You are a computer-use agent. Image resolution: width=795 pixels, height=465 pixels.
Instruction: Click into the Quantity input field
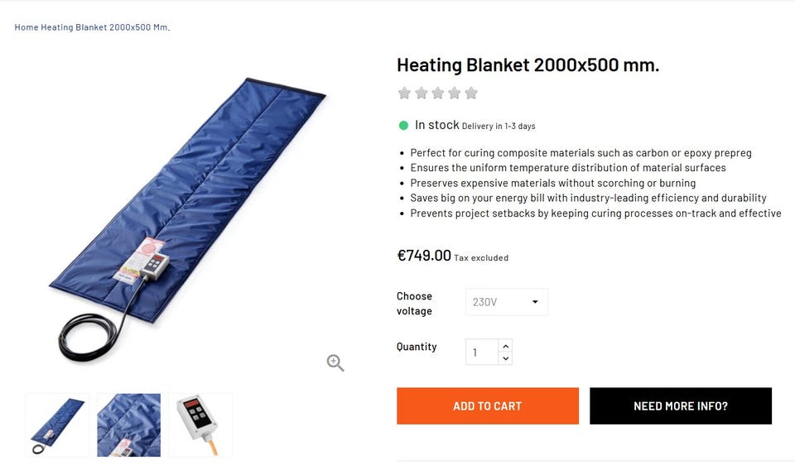pos(482,352)
